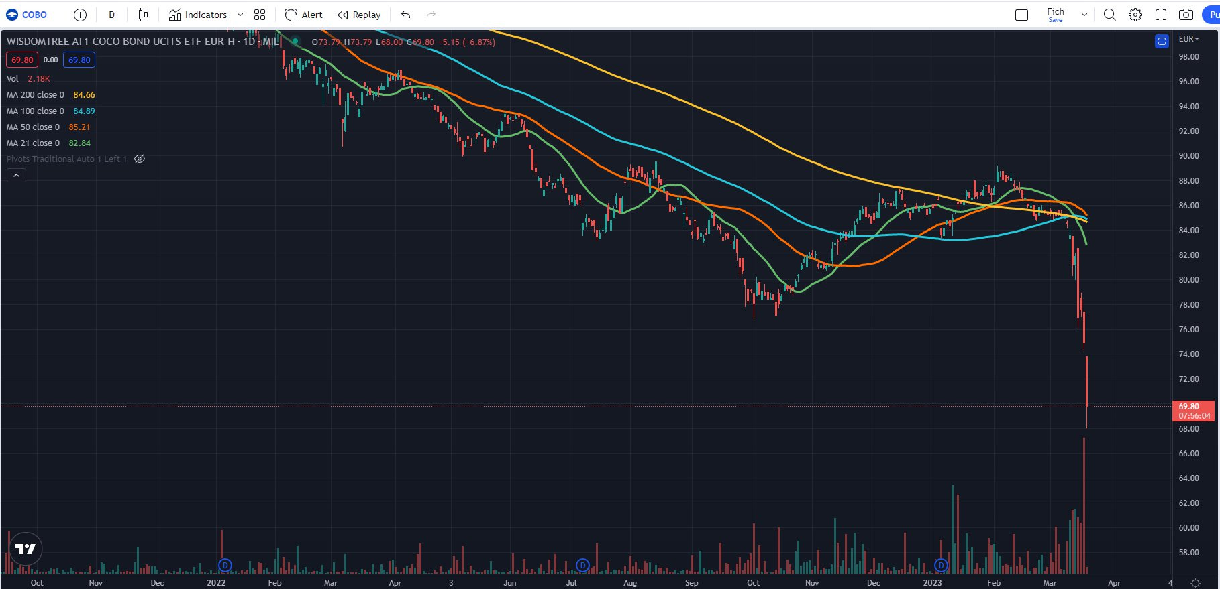Create a new Alert

click(303, 15)
